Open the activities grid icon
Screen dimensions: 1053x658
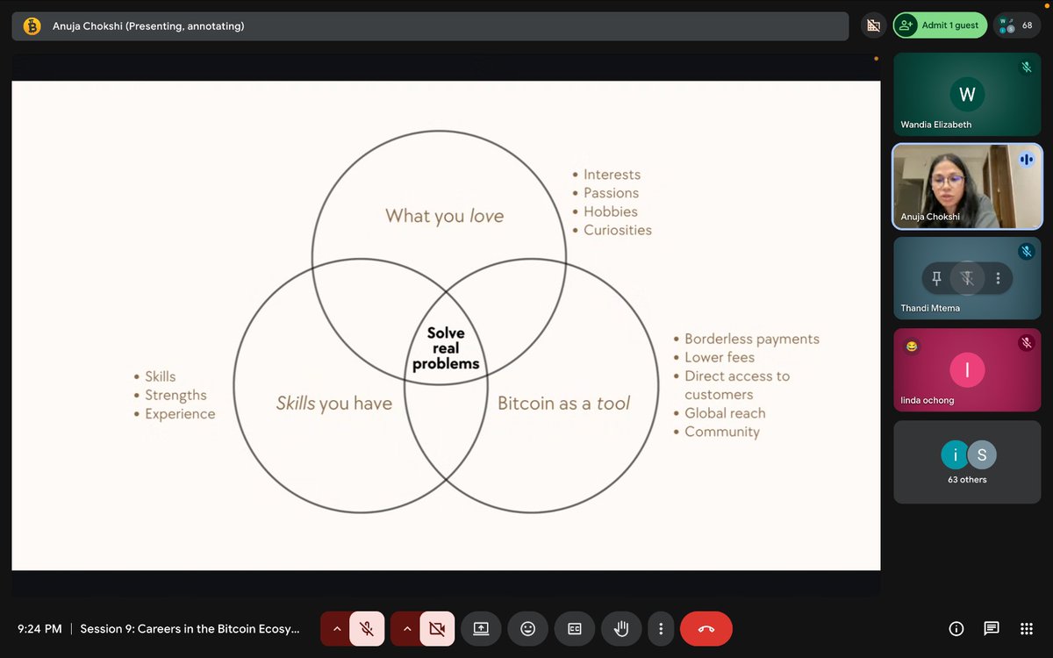point(1027,628)
